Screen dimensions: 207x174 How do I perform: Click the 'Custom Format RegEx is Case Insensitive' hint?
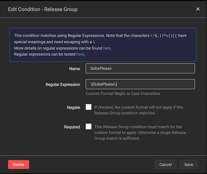tap(123, 94)
